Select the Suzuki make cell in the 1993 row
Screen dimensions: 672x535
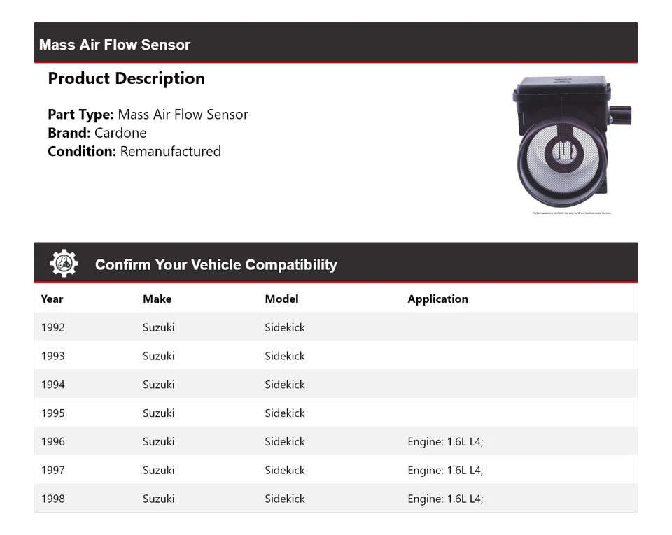tap(159, 356)
